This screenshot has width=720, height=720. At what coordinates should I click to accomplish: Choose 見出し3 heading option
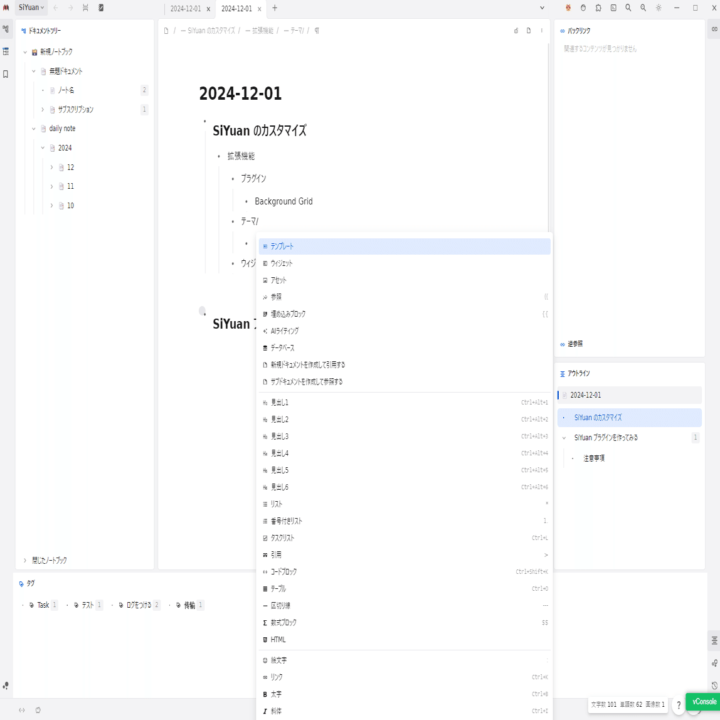(x=405, y=437)
